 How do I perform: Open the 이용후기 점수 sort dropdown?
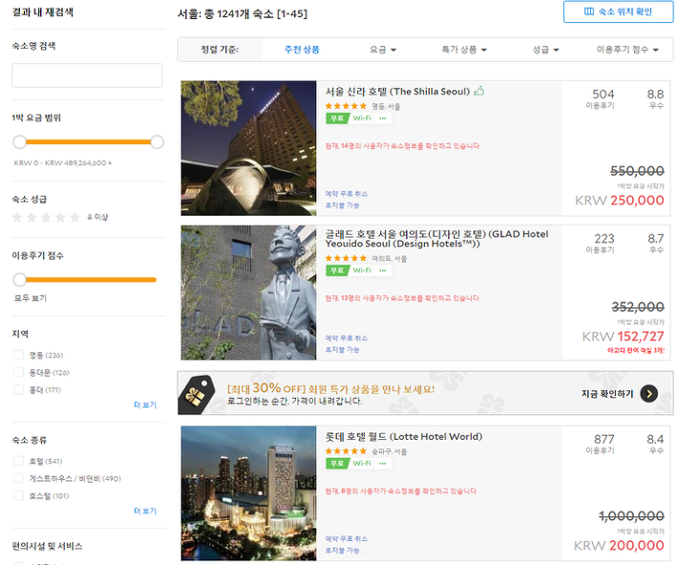pyautogui.click(x=627, y=50)
